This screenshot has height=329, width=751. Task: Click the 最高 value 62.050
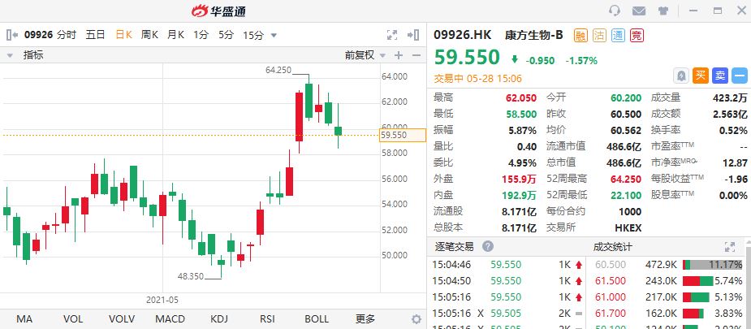[x=520, y=98]
